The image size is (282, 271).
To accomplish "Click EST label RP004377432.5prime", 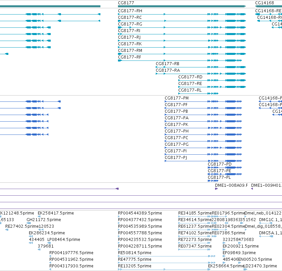I will (x=140, y=220).
